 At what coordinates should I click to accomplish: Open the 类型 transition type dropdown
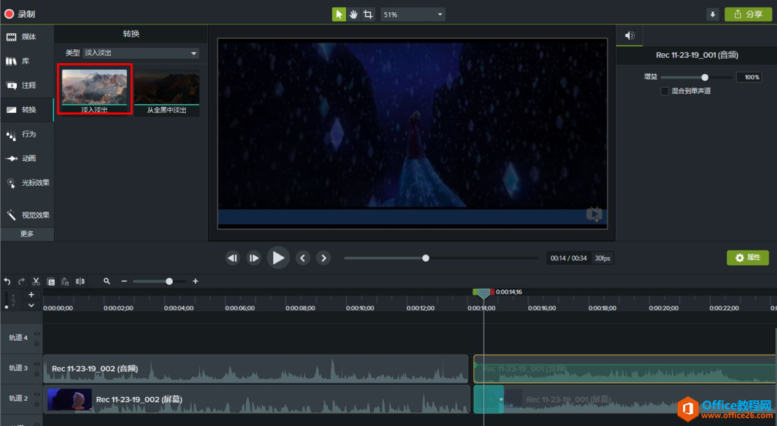point(141,53)
